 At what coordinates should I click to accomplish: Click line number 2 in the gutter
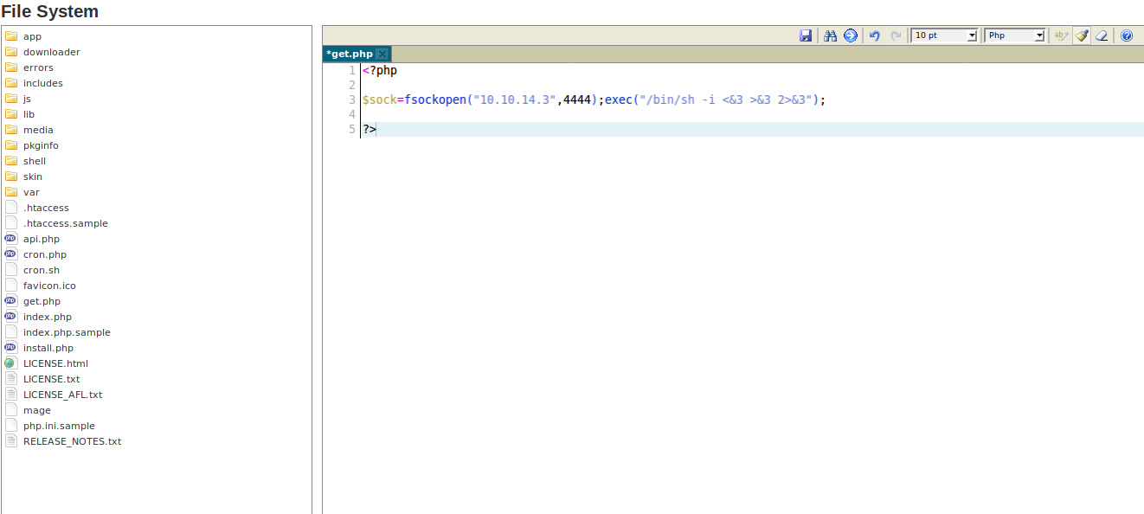click(x=352, y=85)
